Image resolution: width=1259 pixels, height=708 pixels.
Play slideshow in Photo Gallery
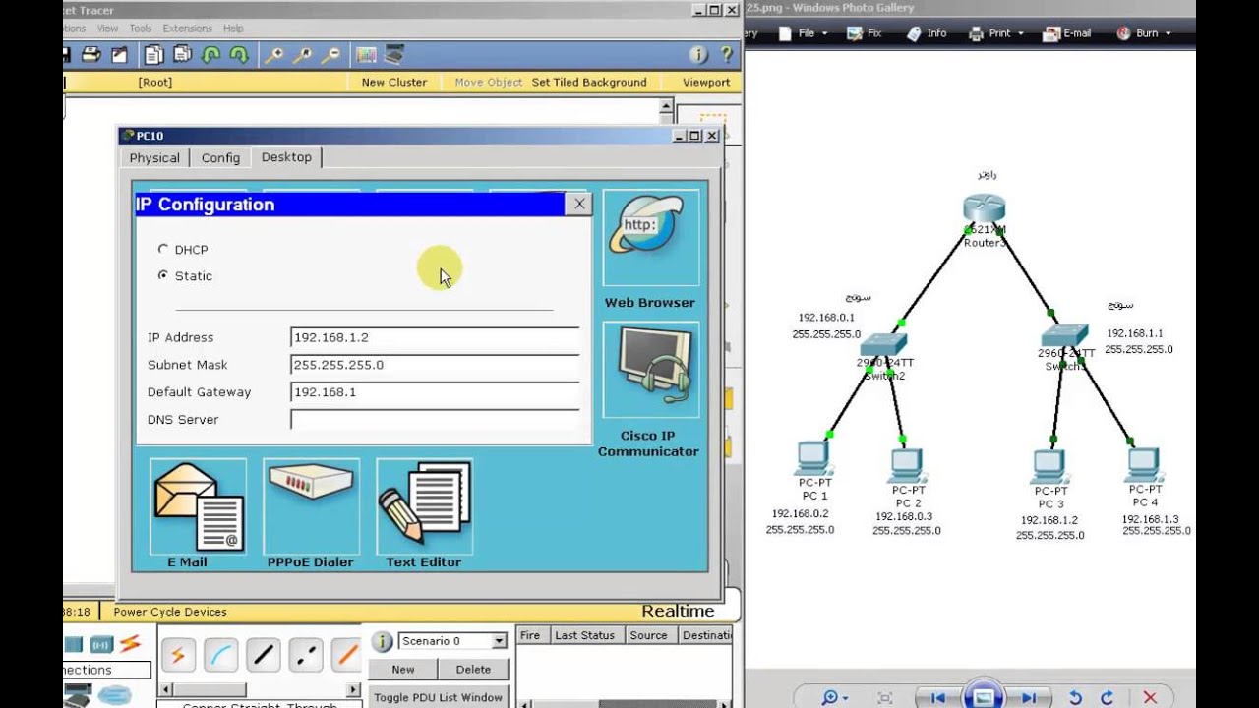(983, 697)
